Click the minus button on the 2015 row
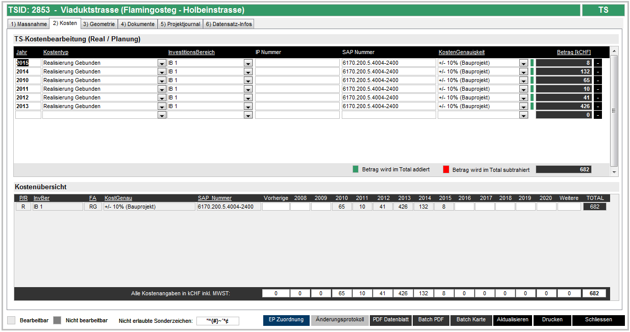 tap(597, 63)
